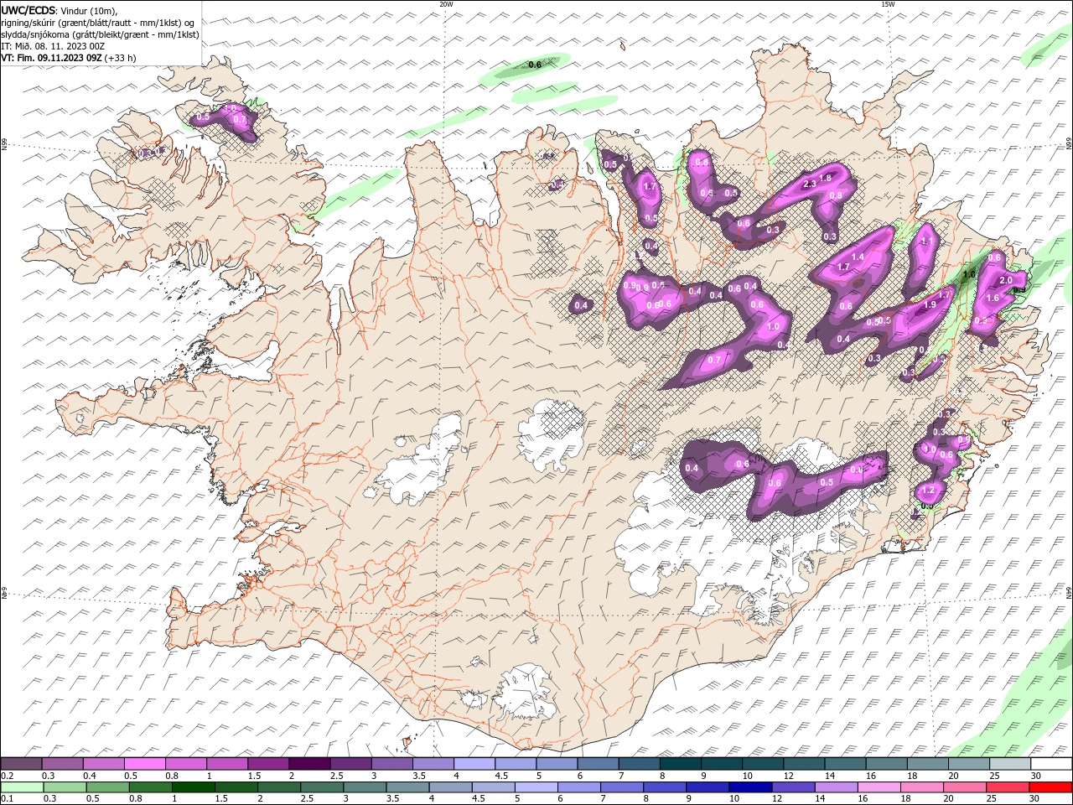Click the 2.0 snowfall value near east coast
Viewport: 1073px width, 805px height.
1007,280
